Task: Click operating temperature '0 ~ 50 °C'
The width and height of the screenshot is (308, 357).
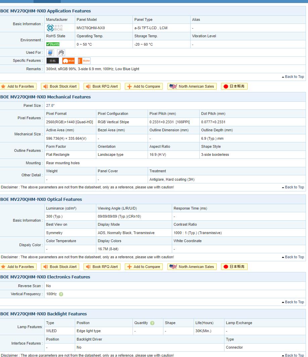Action: [x=84, y=44]
